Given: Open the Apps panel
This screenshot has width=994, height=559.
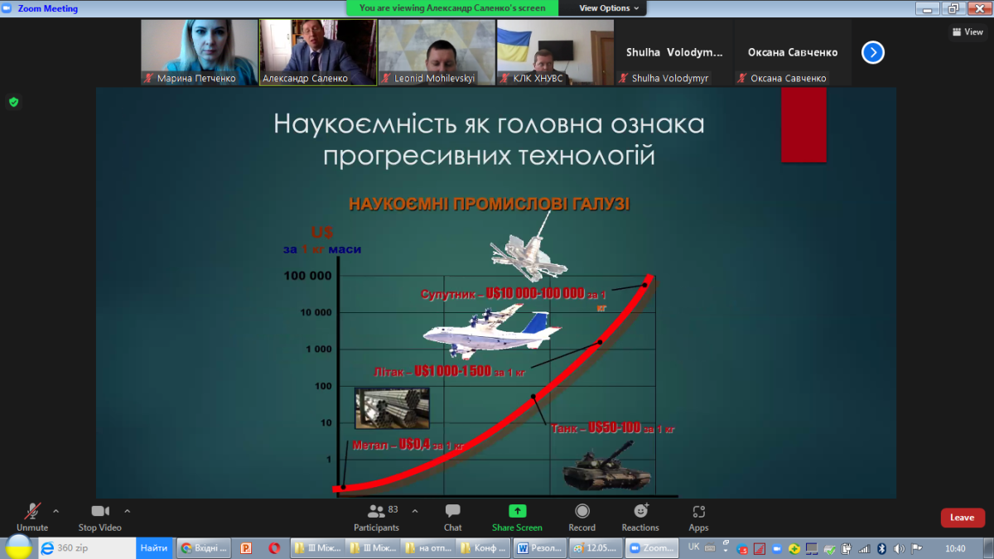Looking at the screenshot, I should 698,518.
